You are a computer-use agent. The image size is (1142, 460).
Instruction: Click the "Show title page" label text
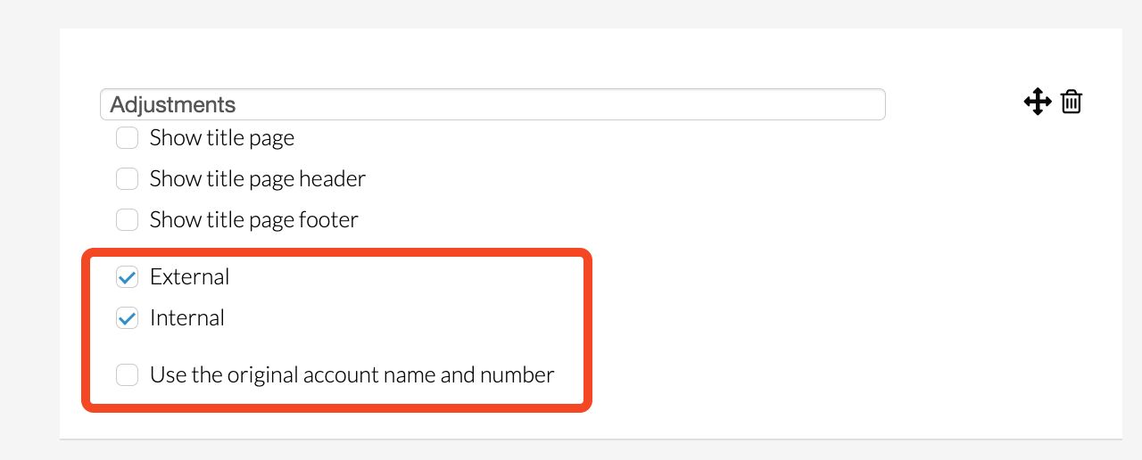click(x=222, y=138)
